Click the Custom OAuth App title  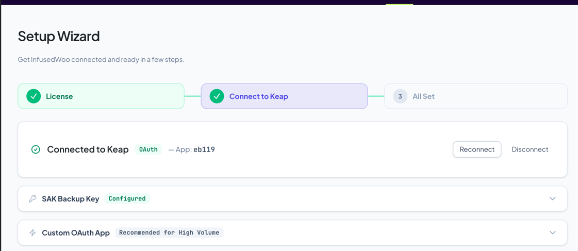pyautogui.click(x=76, y=232)
